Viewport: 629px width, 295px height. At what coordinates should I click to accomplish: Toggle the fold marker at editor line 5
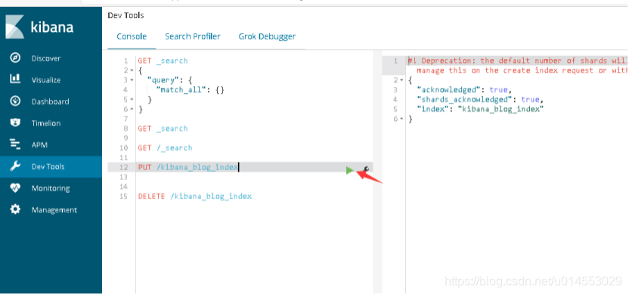click(132, 100)
